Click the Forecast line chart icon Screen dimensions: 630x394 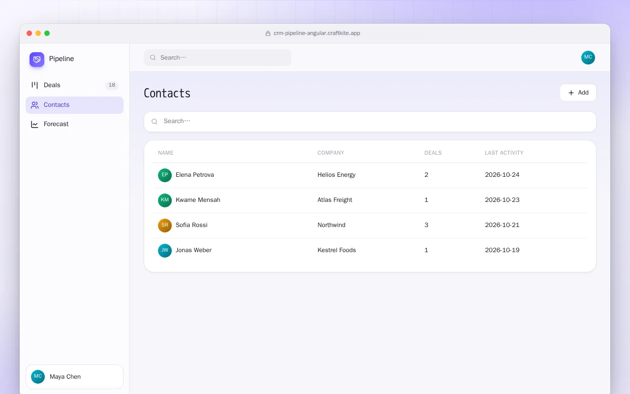click(x=34, y=124)
